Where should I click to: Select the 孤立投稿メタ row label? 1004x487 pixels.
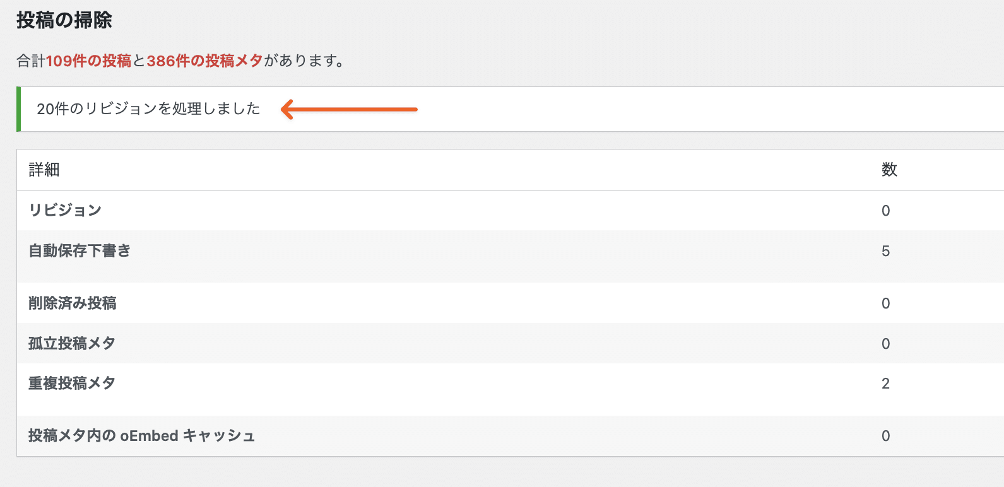point(72,343)
